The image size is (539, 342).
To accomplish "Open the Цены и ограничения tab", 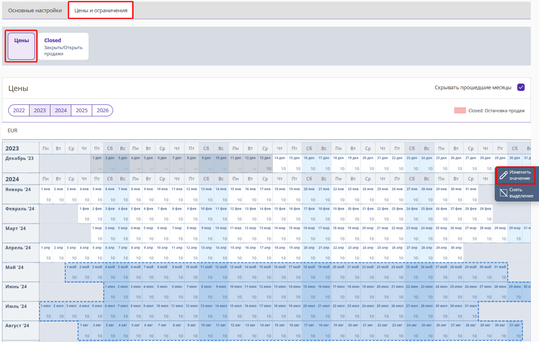I will [x=101, y=10].
